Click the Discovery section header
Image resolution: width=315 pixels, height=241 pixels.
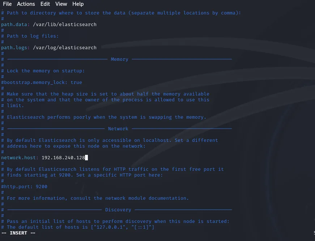click(118, 210)
